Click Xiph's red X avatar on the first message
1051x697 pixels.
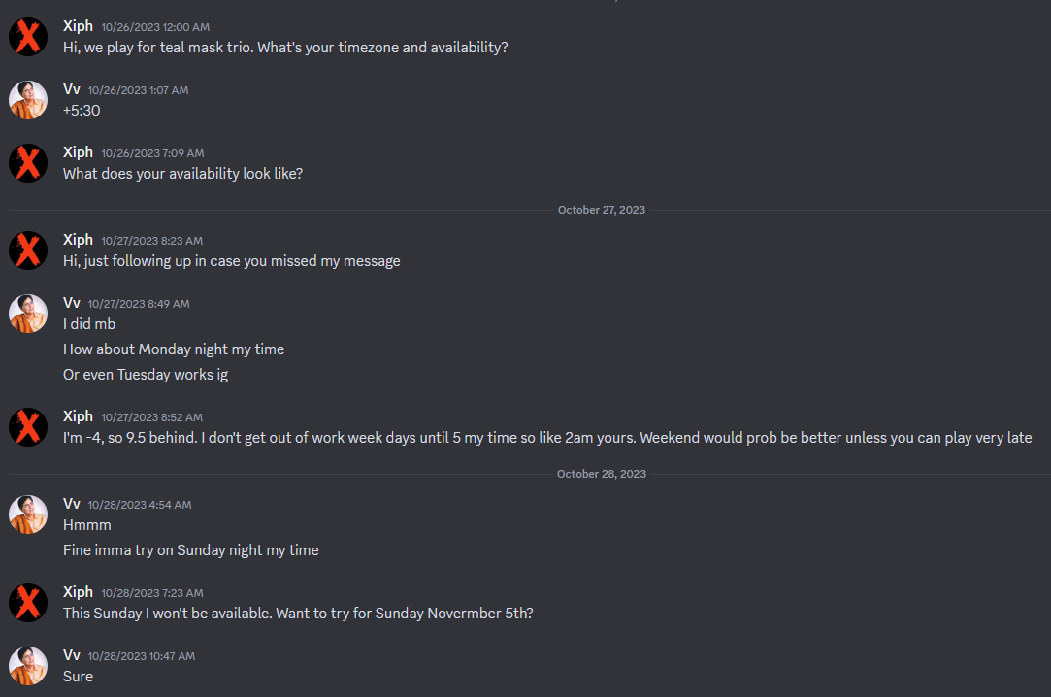pos(28,35)
